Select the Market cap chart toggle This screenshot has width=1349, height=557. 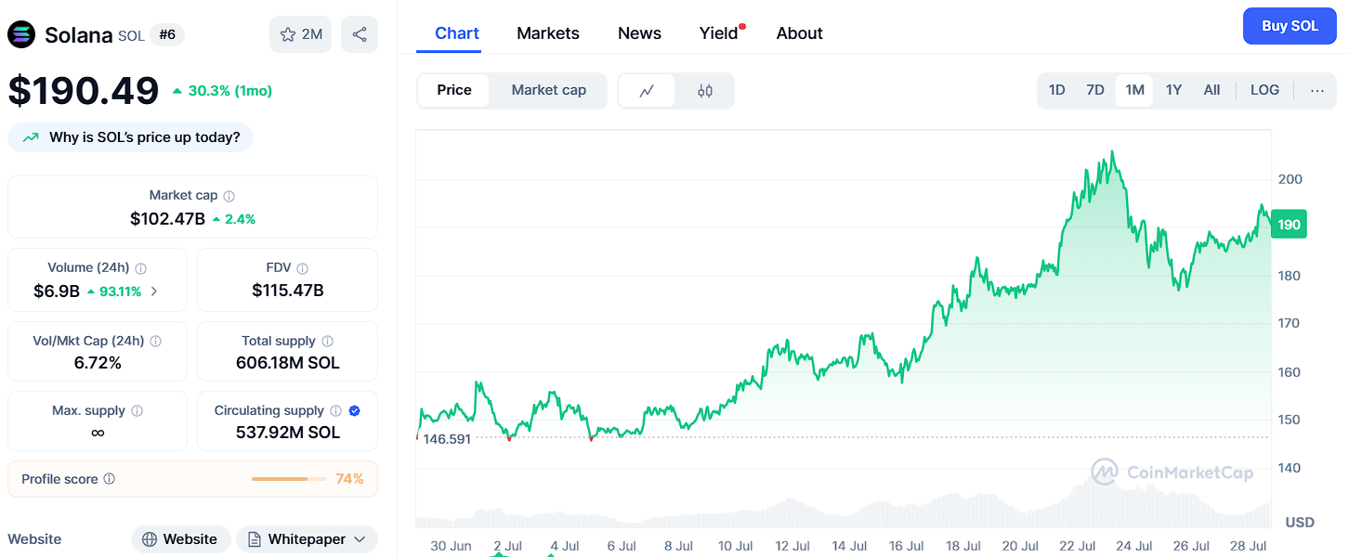[x=549, y=90]
